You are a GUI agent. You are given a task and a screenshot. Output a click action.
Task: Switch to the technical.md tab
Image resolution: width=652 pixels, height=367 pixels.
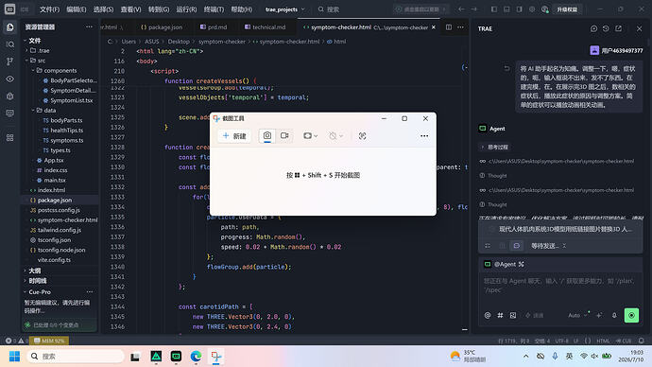pos(266,27)
